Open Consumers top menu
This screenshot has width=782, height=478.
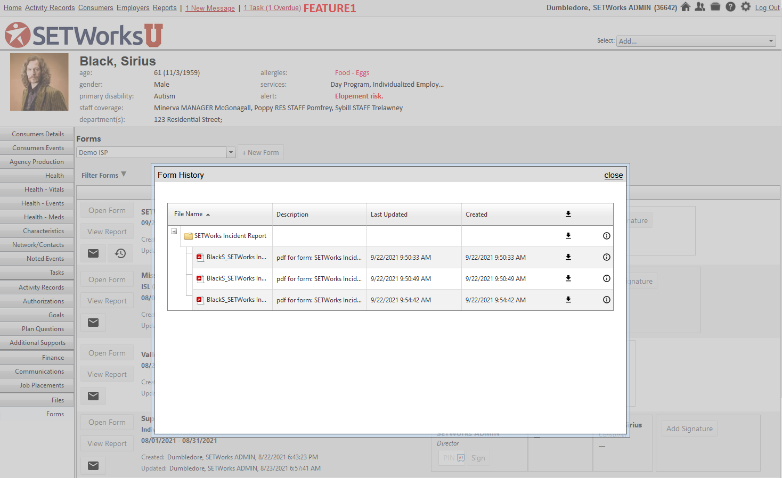(96, 8)
